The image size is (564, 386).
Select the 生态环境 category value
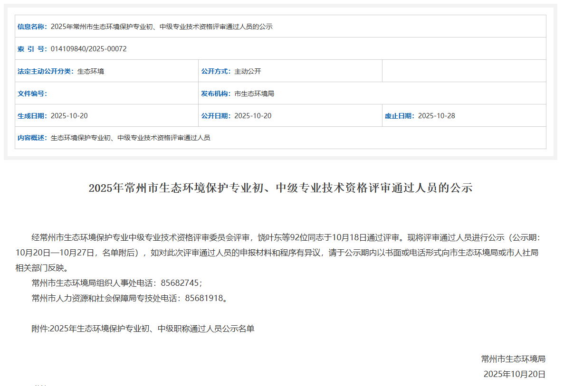click(90, 71)
